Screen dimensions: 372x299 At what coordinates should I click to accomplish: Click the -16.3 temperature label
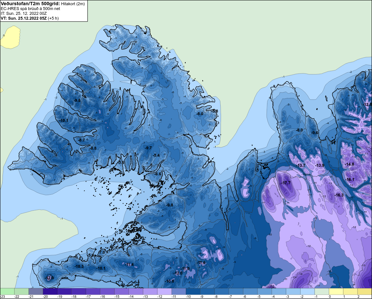pos(339,195)
